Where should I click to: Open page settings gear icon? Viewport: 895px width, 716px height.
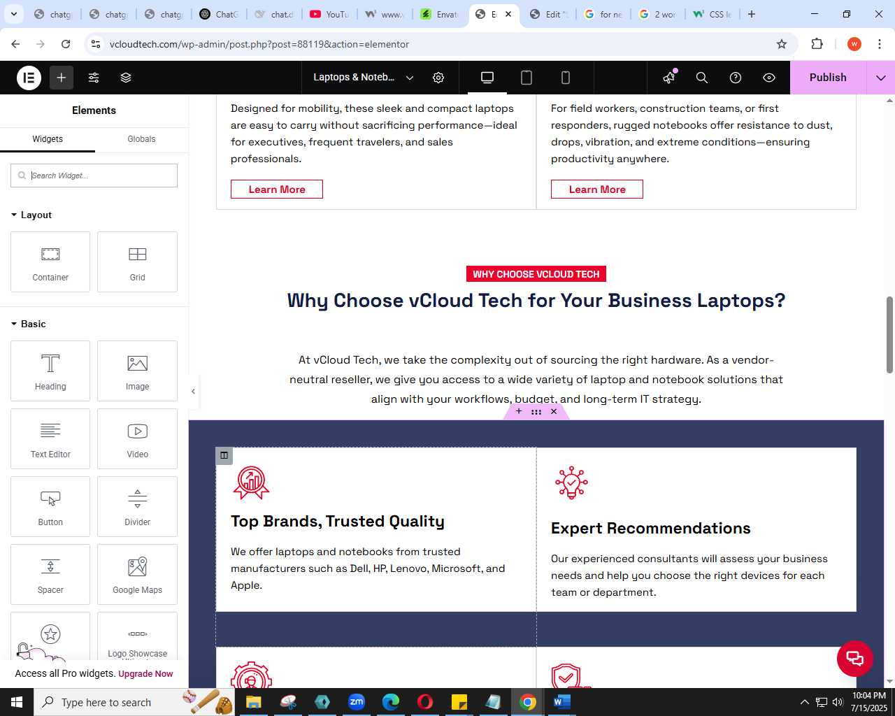tap(438, 78)
